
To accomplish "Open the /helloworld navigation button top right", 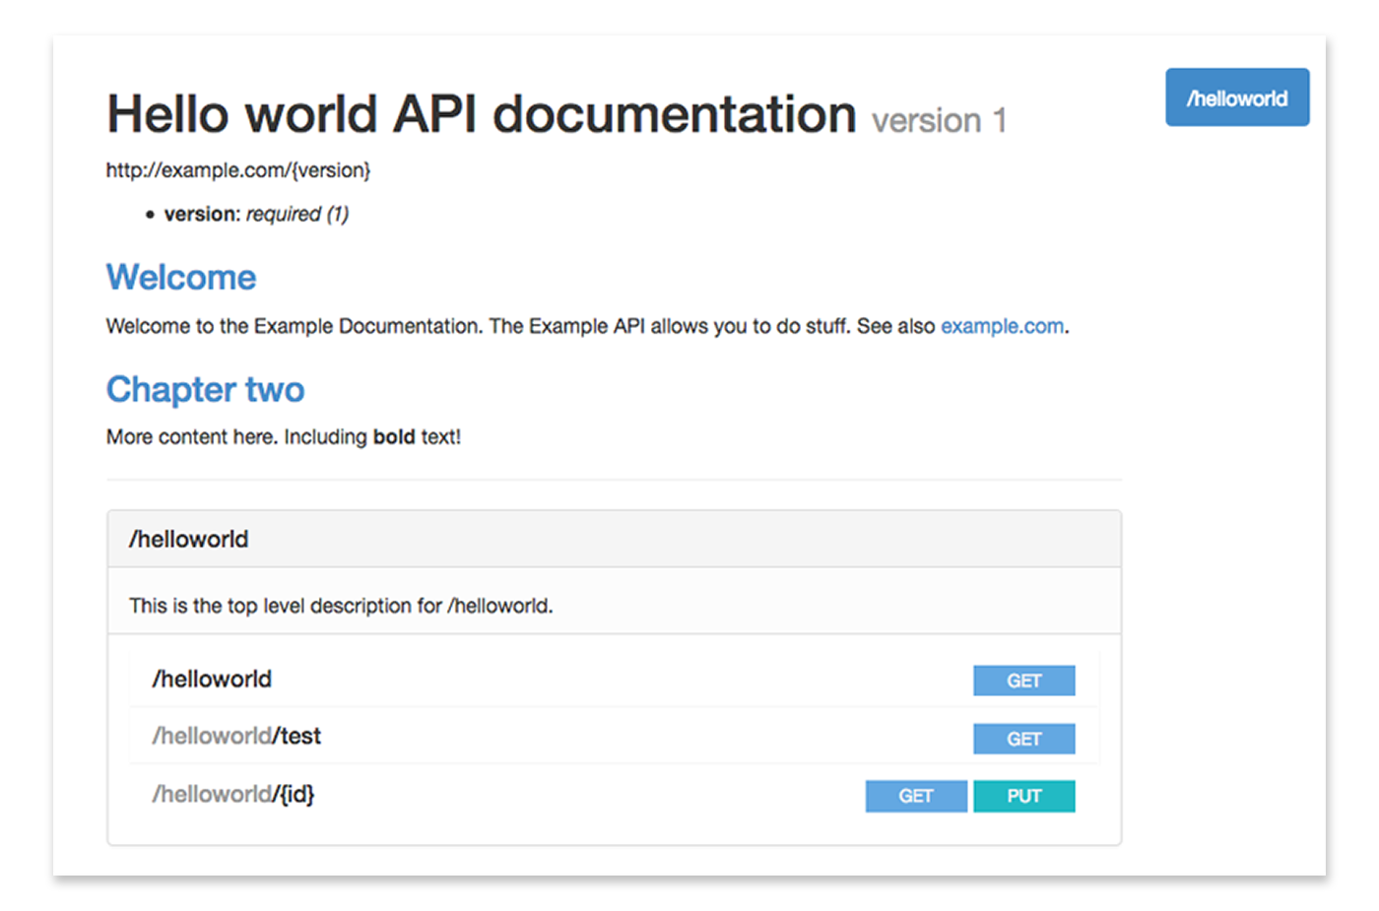I will pyautogui.click(x=1237, y=98).
